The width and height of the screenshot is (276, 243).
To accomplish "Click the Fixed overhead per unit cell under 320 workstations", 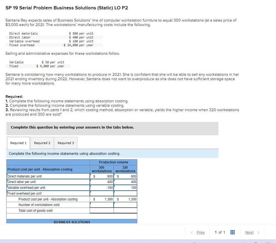I will tap(125, 193).
